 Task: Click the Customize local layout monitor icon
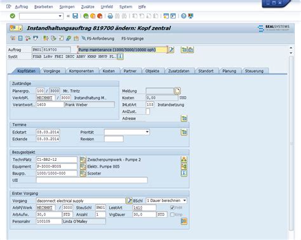point(191,16)
